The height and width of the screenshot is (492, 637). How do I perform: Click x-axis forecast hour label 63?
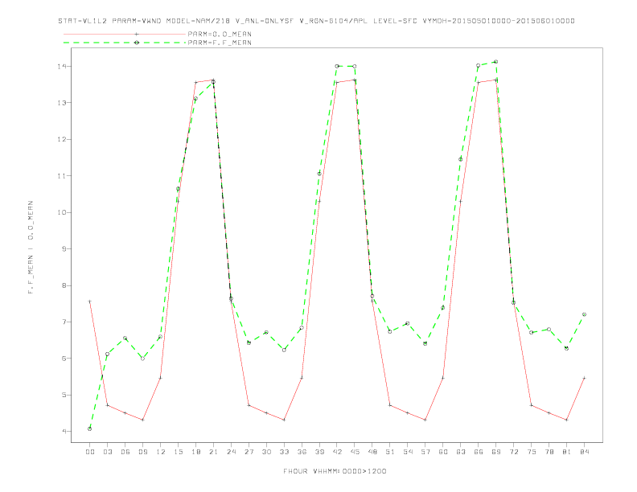pyautogui.click(x=461, y=452)
